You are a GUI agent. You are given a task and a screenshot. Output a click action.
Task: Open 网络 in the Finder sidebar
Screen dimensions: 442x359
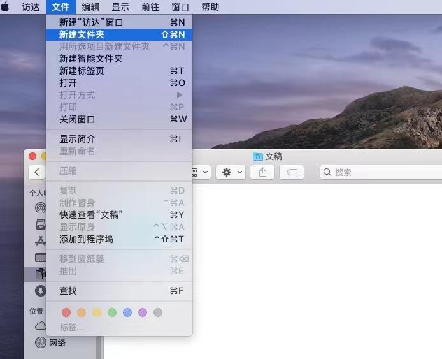pyautogui.click(x=57, y=342)
